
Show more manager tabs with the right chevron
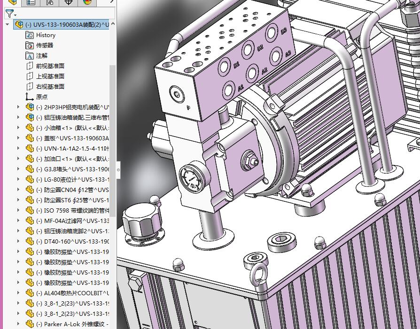(112, 2)
